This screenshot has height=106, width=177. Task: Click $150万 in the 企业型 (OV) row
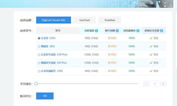click(112, 38)
